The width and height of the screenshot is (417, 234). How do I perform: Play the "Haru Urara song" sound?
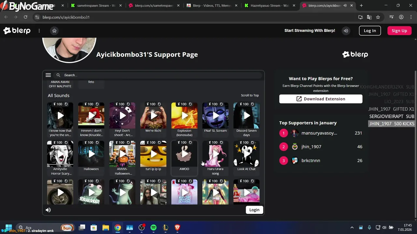[215, 154]
